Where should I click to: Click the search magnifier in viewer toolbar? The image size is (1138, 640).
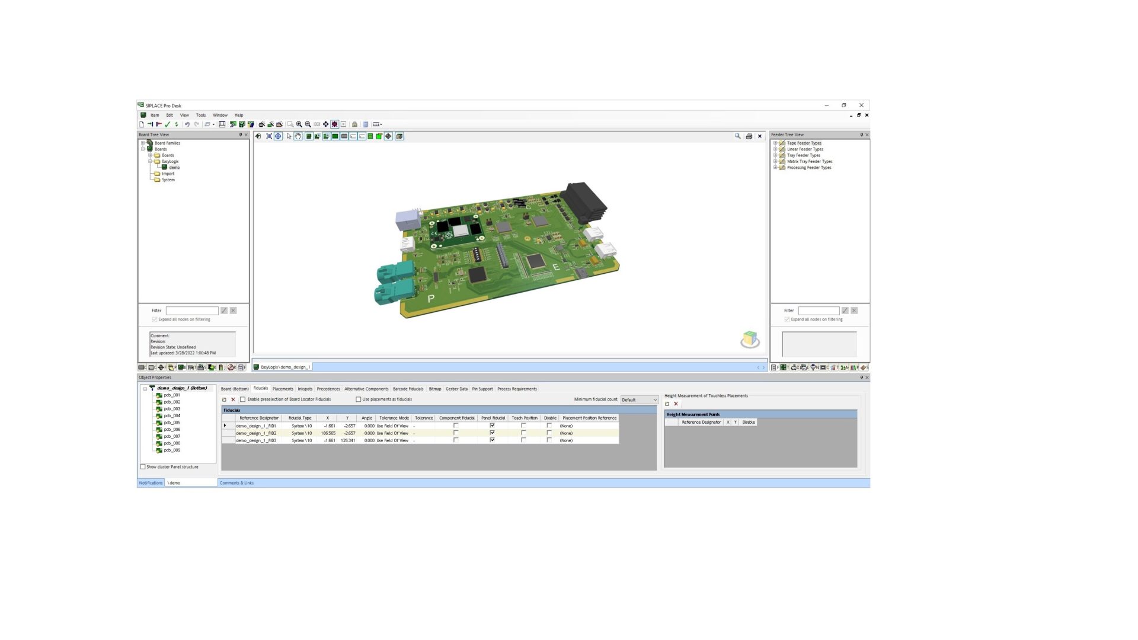pos(738,136)
